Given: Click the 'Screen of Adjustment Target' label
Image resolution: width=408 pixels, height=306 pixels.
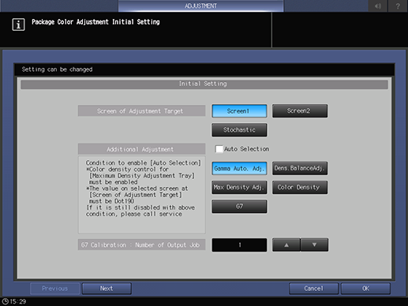Looking at the screenshot, I should (x=141, y=111).
